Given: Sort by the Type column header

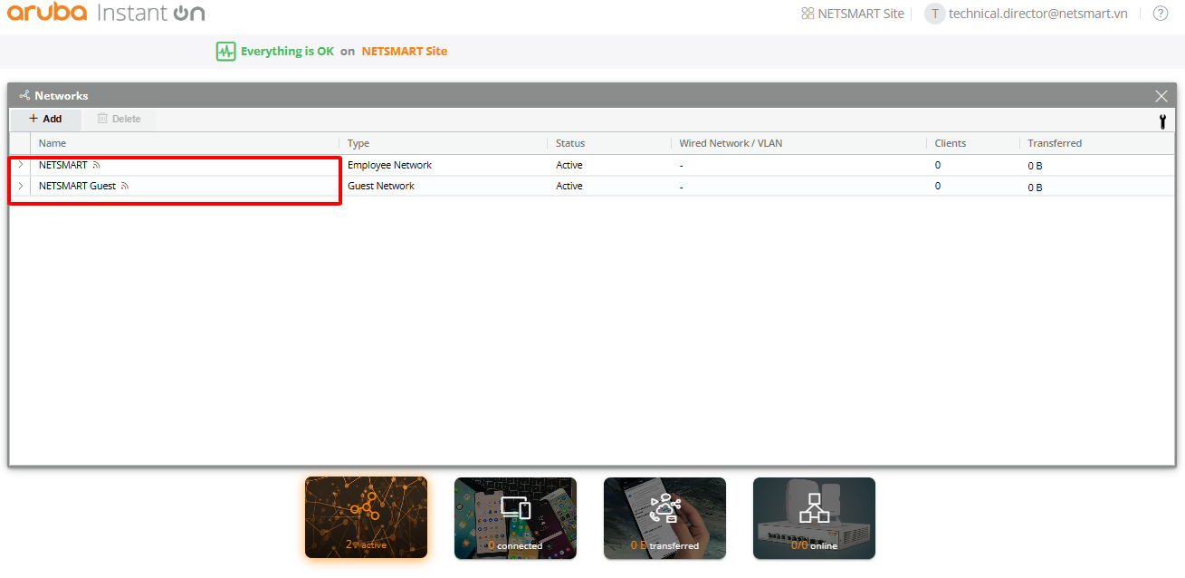Looking at the screenshot, I should (358, 143).
